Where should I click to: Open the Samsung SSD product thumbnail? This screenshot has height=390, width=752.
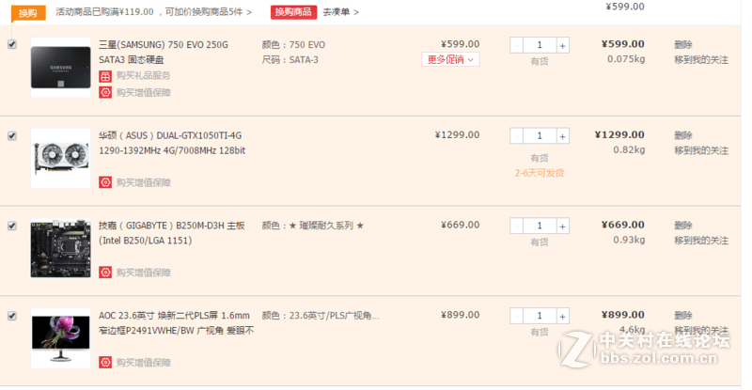click(61, 68)
